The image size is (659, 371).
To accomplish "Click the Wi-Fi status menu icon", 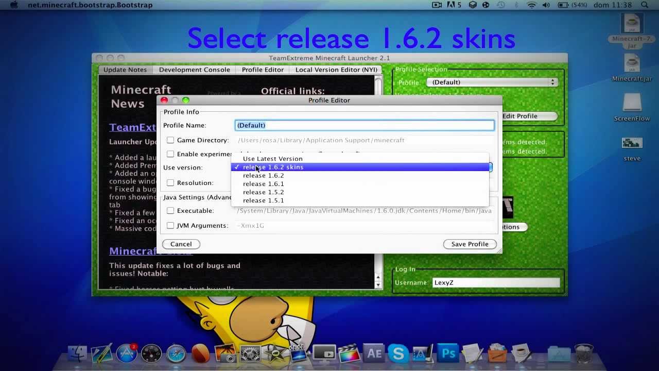I will tap(531, 5).
